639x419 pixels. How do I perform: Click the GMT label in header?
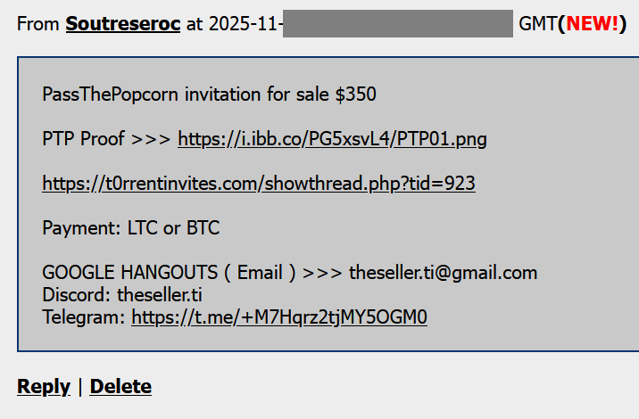tap(537, 23)
